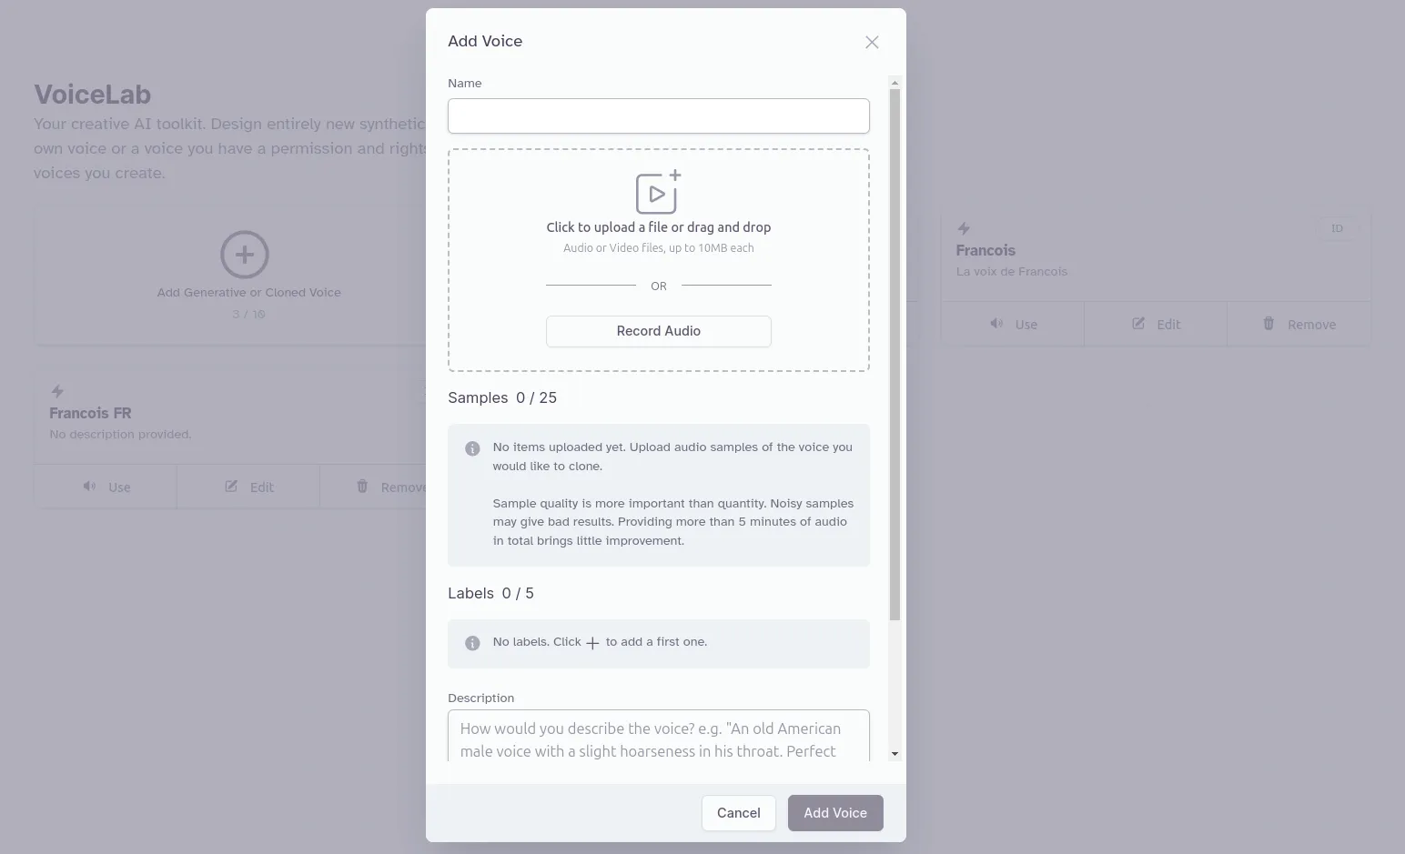Click the Edit pencil icon on Francois FR
The height and width of the screenshot is (854, 1405).
pos(231,487)
